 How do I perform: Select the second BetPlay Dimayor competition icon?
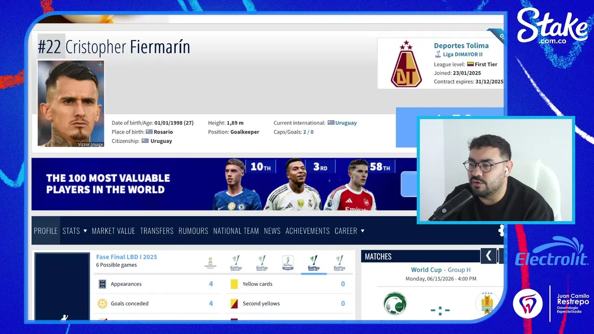point(262,263)
